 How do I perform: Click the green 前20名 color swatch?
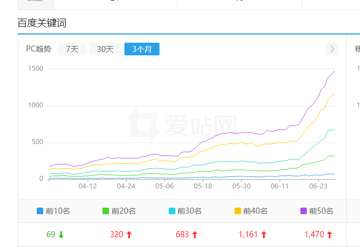[106, 211]
